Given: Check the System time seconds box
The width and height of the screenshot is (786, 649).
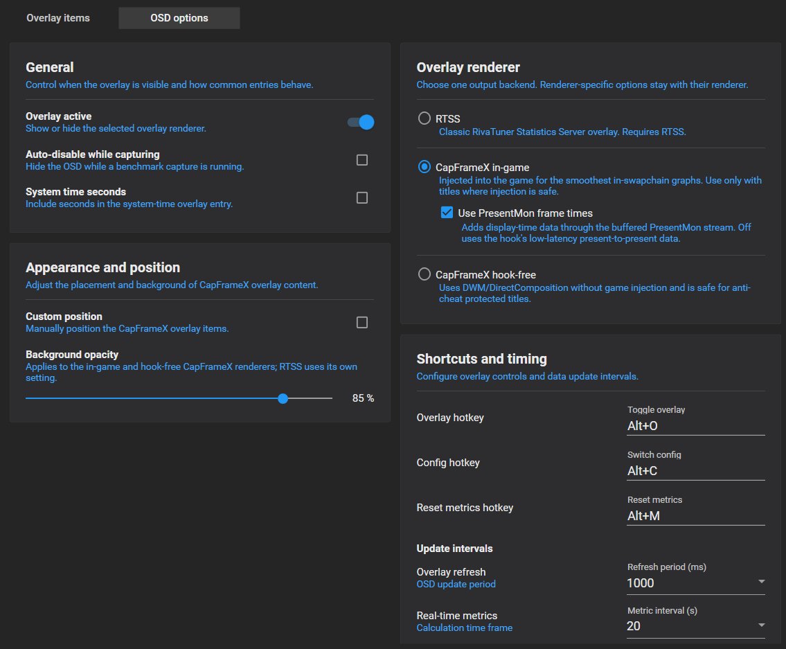Looking at the screenshot, I should pos(362,197).
